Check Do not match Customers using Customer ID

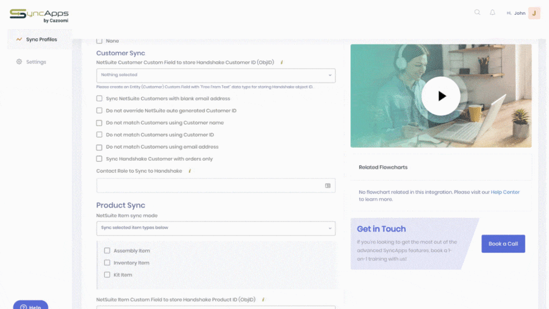pyautogui.click(x=99, y=134)
